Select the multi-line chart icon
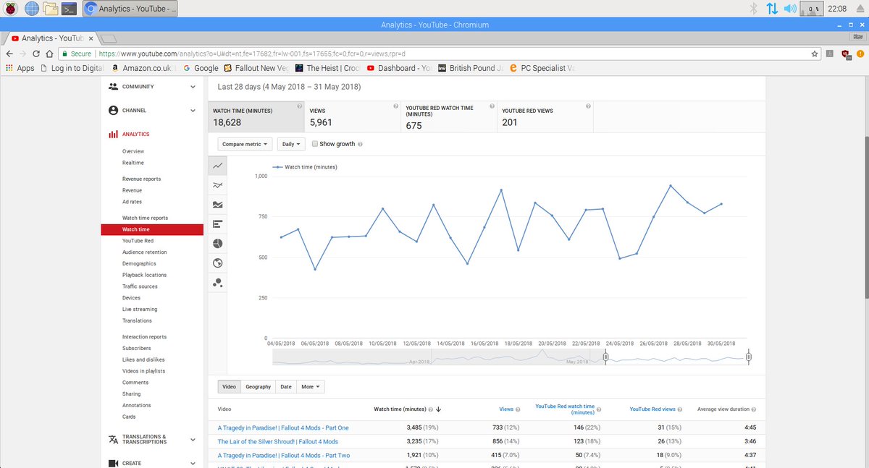869x468 pixels. coord(217,186)
